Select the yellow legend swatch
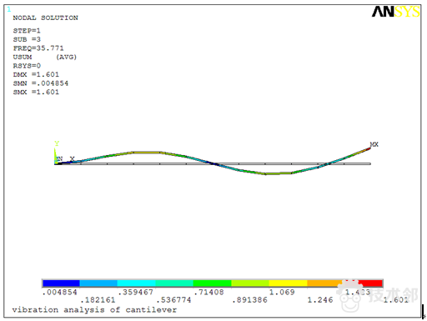The height and width of the screenshot is (321, 427). coord(288,283)
